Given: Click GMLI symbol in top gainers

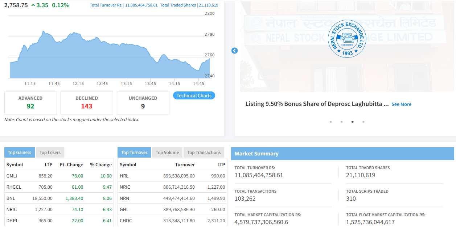Looking at the screenshot, I should (12, 176).
